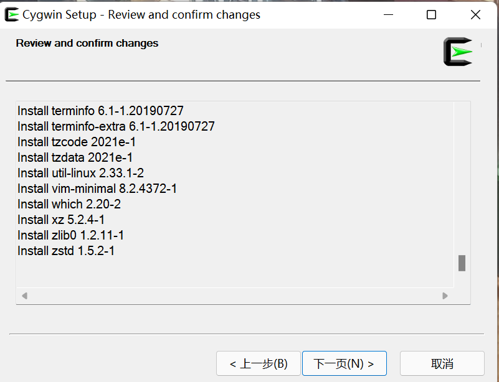Click the vertical scrollbar thumb
This screenshot has width=499, height=382.
(462, 263)
